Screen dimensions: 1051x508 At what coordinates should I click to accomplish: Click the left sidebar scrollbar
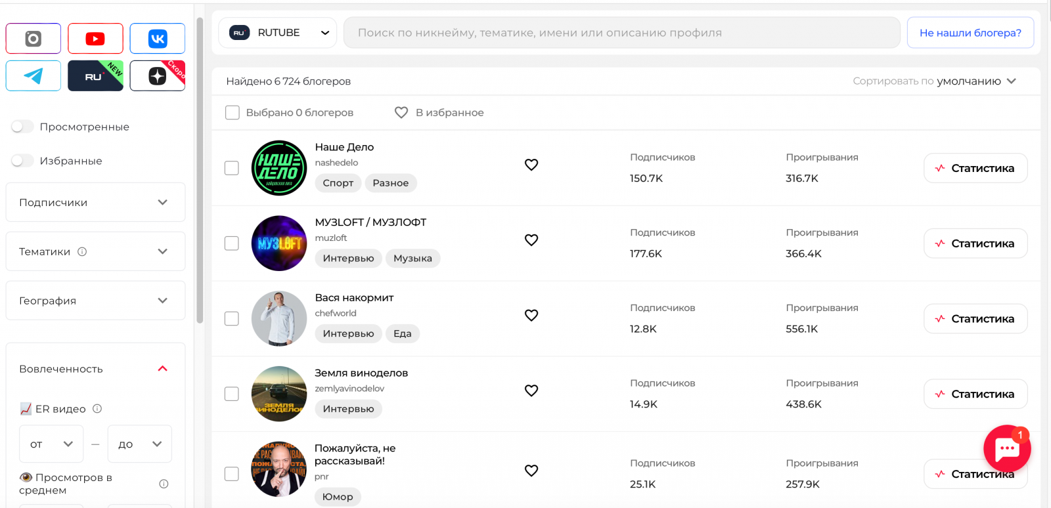[x=200, y=171]
